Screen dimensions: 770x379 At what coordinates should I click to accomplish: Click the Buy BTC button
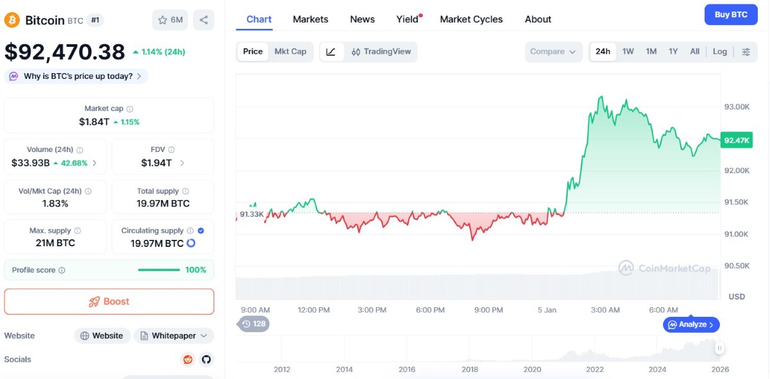(731, 15)
